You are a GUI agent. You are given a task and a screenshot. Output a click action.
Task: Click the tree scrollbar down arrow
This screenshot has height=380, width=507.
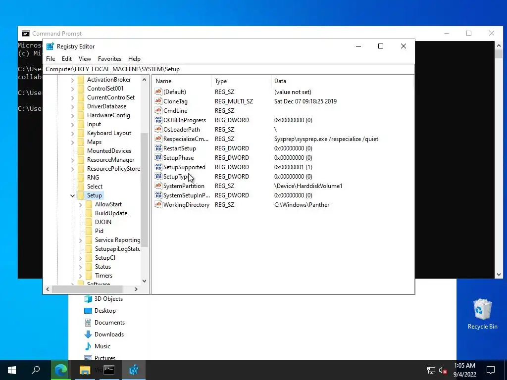[x=144, y=281]
